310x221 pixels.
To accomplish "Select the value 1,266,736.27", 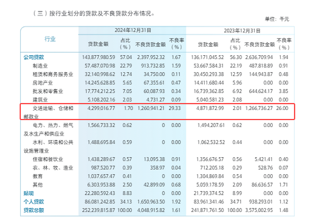I will point(259,108).
